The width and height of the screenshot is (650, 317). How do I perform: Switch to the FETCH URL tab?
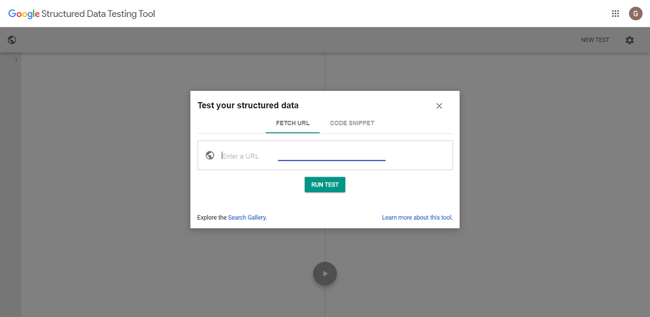292,123
